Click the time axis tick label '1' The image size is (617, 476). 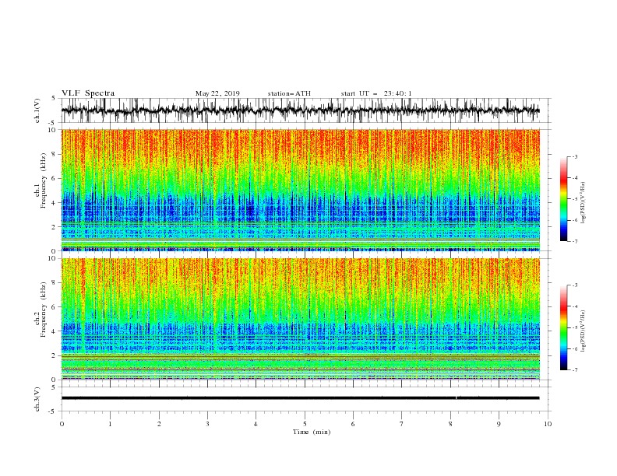(x=110, y=424)
